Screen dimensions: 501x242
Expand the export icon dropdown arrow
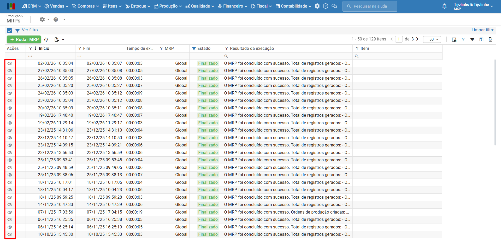63,40
